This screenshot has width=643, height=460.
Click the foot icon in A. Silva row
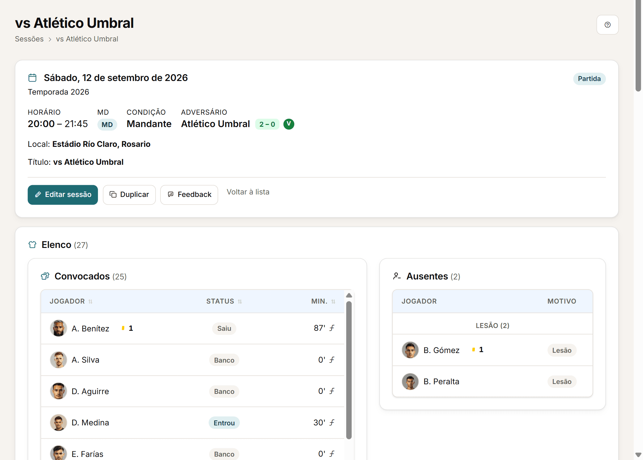(332, 360)
